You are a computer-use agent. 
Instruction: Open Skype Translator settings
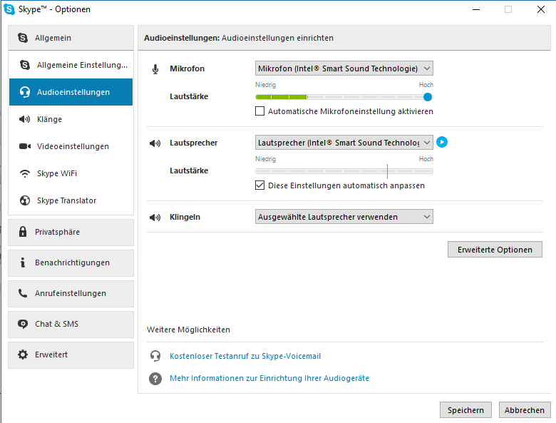click(71, 200)
